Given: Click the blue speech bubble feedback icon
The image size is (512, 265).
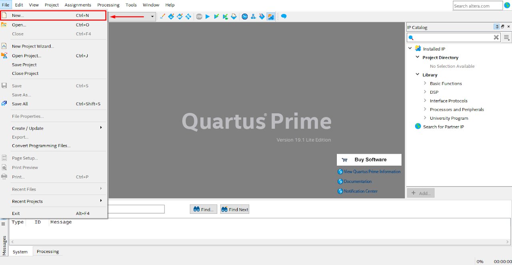Looking at the screenshot, I should pos(284,16).
